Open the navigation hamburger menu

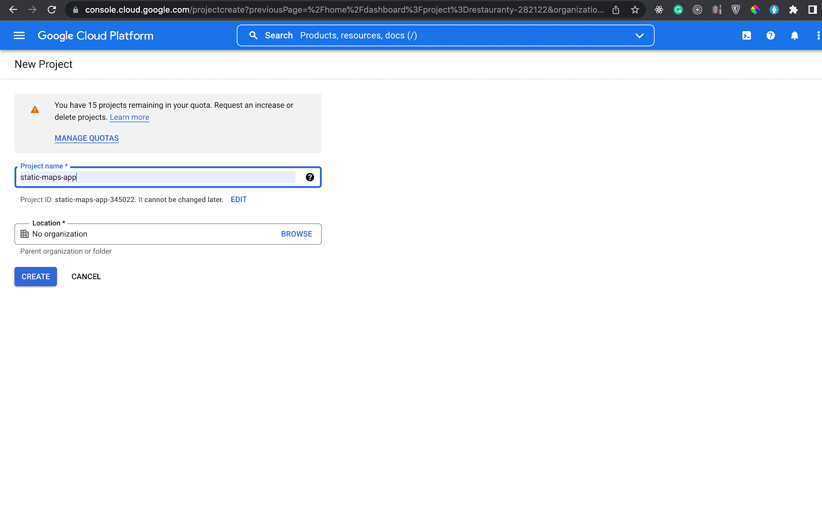tap(19, 36)
